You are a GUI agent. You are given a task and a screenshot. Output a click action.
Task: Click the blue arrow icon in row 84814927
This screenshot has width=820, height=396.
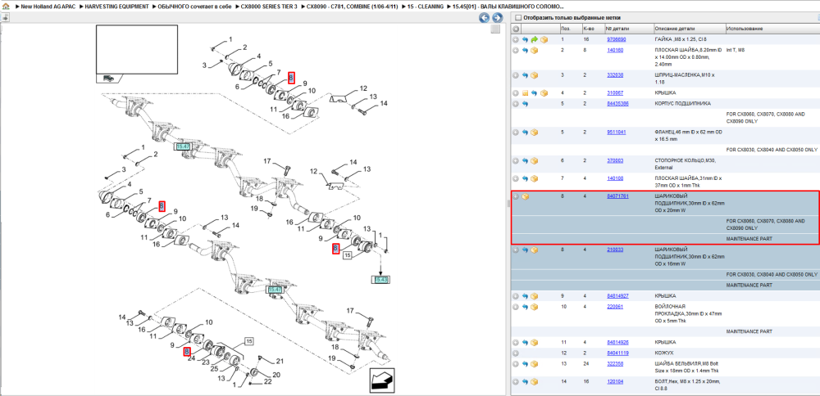click(x=525, y=296)
